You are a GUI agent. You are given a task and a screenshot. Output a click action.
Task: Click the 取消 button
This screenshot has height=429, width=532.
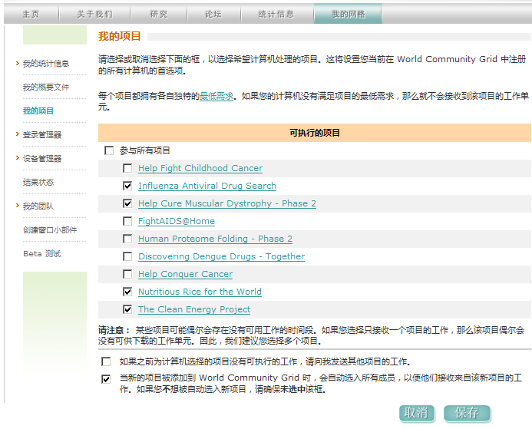417,414
